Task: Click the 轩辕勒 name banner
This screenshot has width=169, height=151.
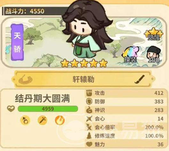Action: [x=83, y=79]
